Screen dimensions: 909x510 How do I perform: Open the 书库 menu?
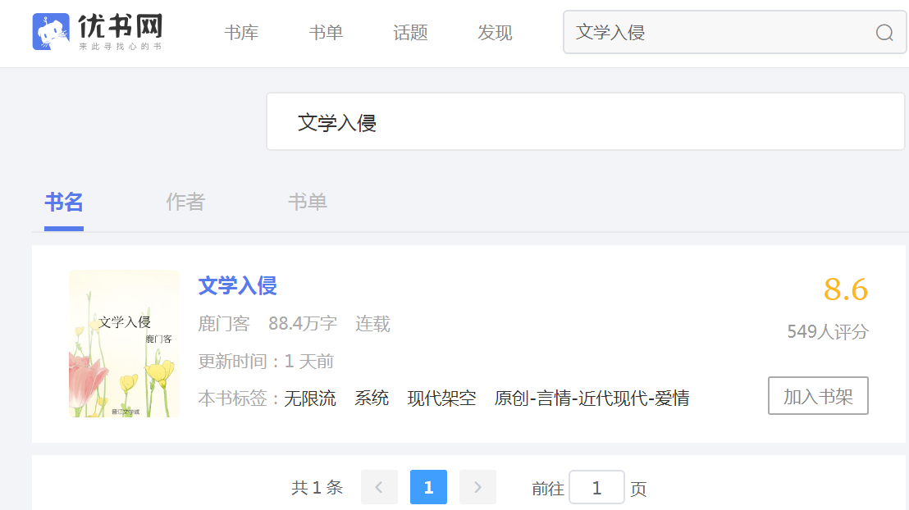[x=241, y=33]
